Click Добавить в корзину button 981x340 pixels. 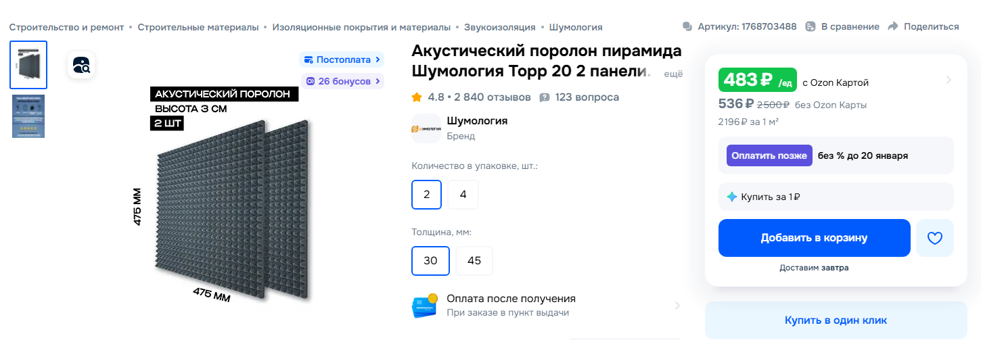pos(815,238)
